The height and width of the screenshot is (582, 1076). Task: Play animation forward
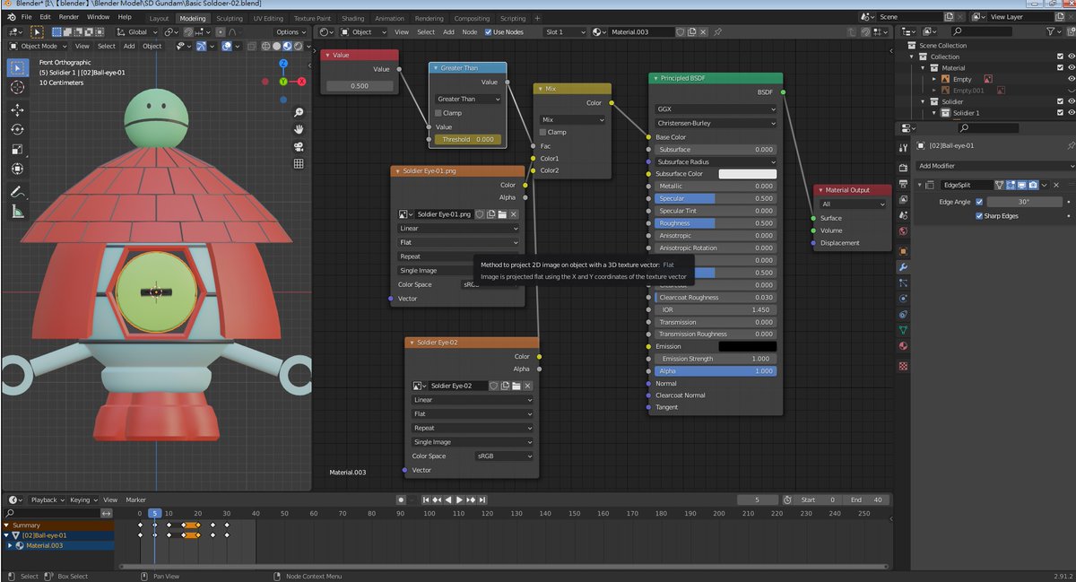460,499
